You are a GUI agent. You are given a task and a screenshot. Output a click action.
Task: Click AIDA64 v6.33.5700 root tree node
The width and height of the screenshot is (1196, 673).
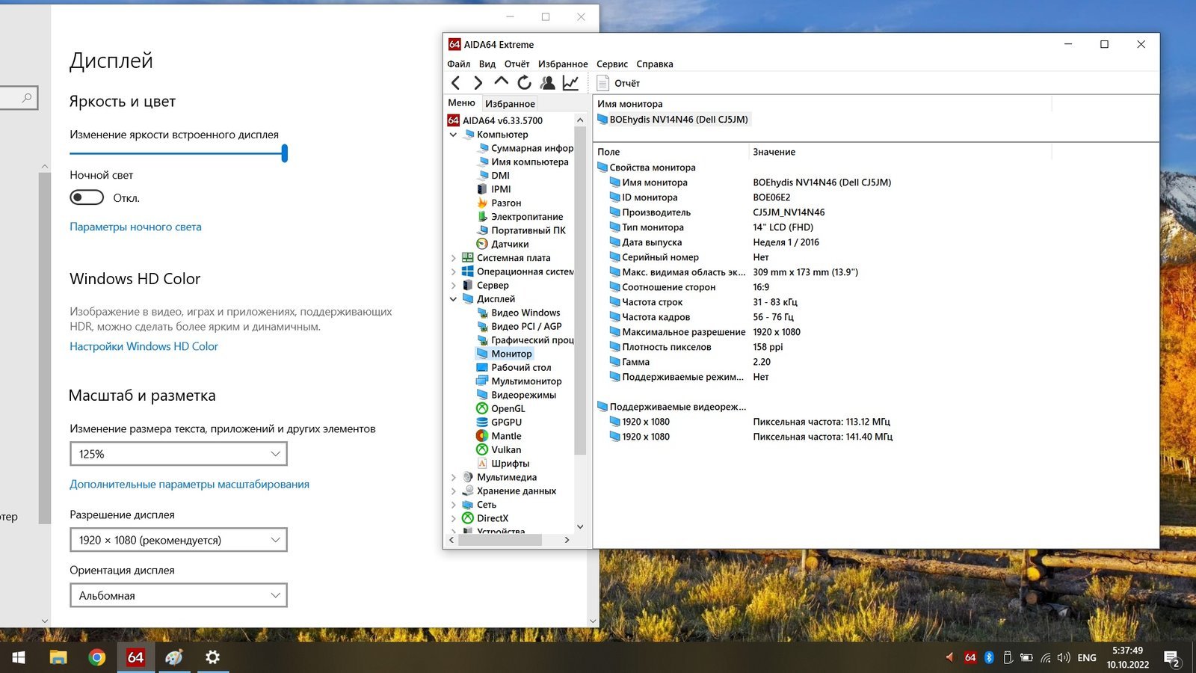pyautogui.click(x=495, y=120)
